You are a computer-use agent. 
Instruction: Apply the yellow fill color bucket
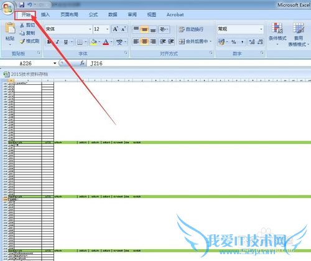pyautogui.click(x=94, y=42)
